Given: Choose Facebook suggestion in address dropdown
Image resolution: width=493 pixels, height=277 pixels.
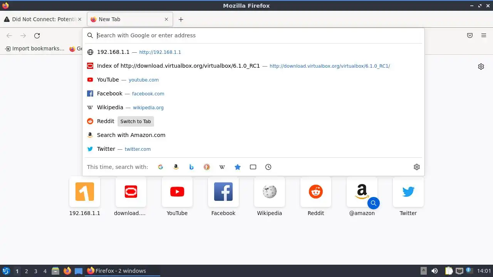Looking at the screenshot, I should point(253,93).
